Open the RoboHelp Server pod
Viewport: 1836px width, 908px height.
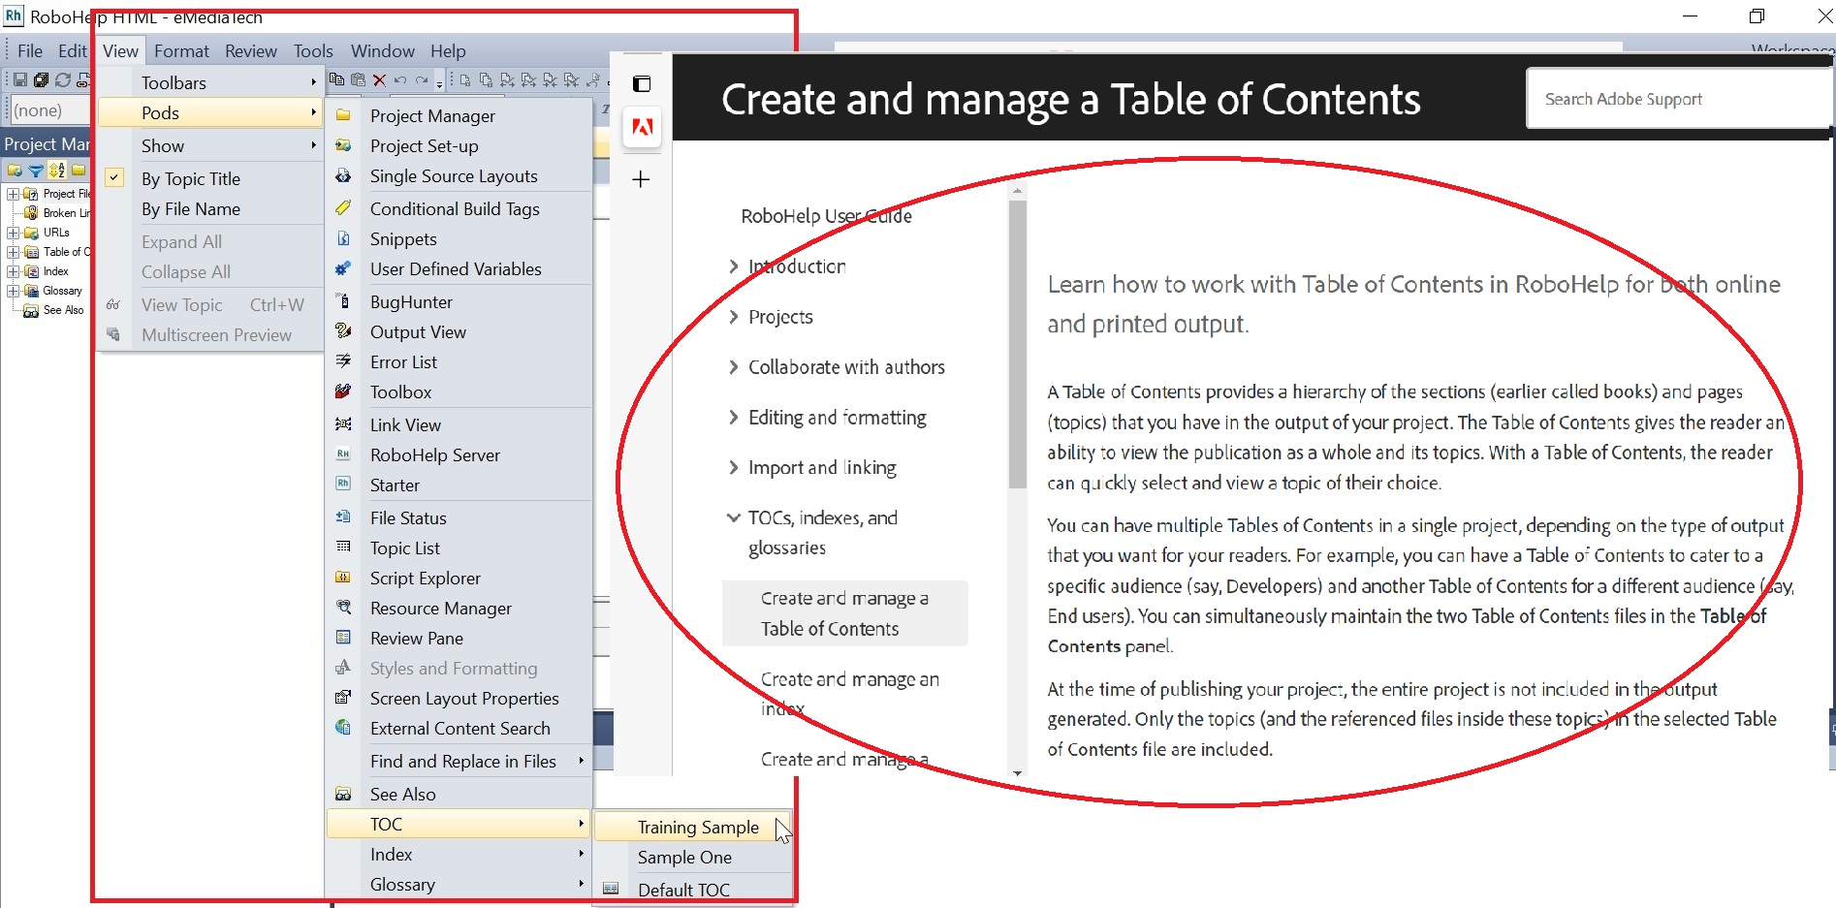click(x=459, y=454)
